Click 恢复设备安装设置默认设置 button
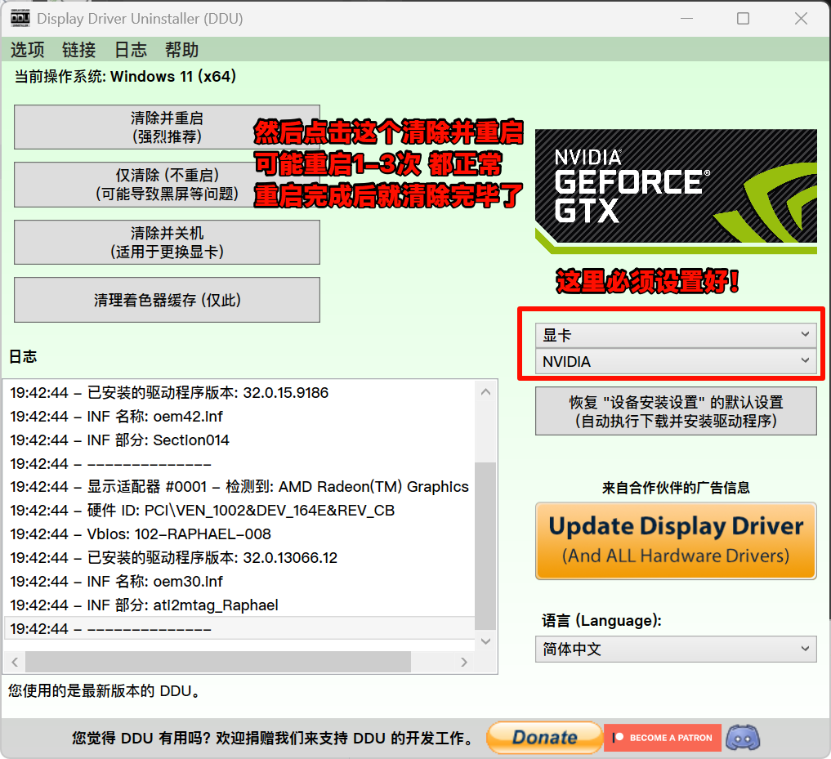This screenshot has height=759, width=831. point(676,411)
